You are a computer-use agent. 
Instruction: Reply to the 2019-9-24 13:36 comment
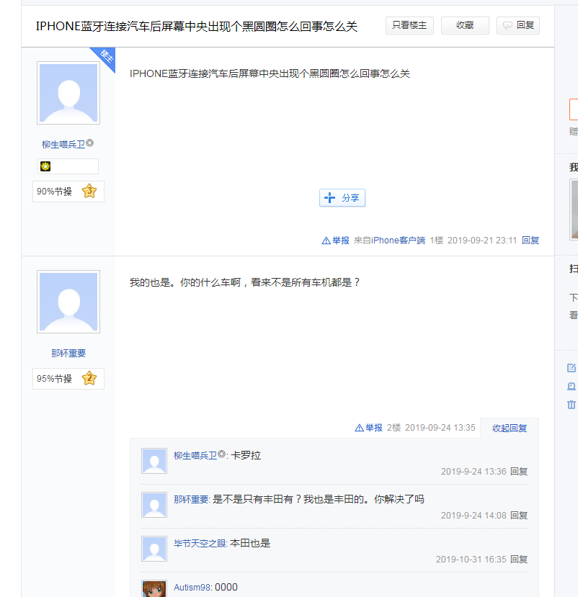[x=519, y=472]
